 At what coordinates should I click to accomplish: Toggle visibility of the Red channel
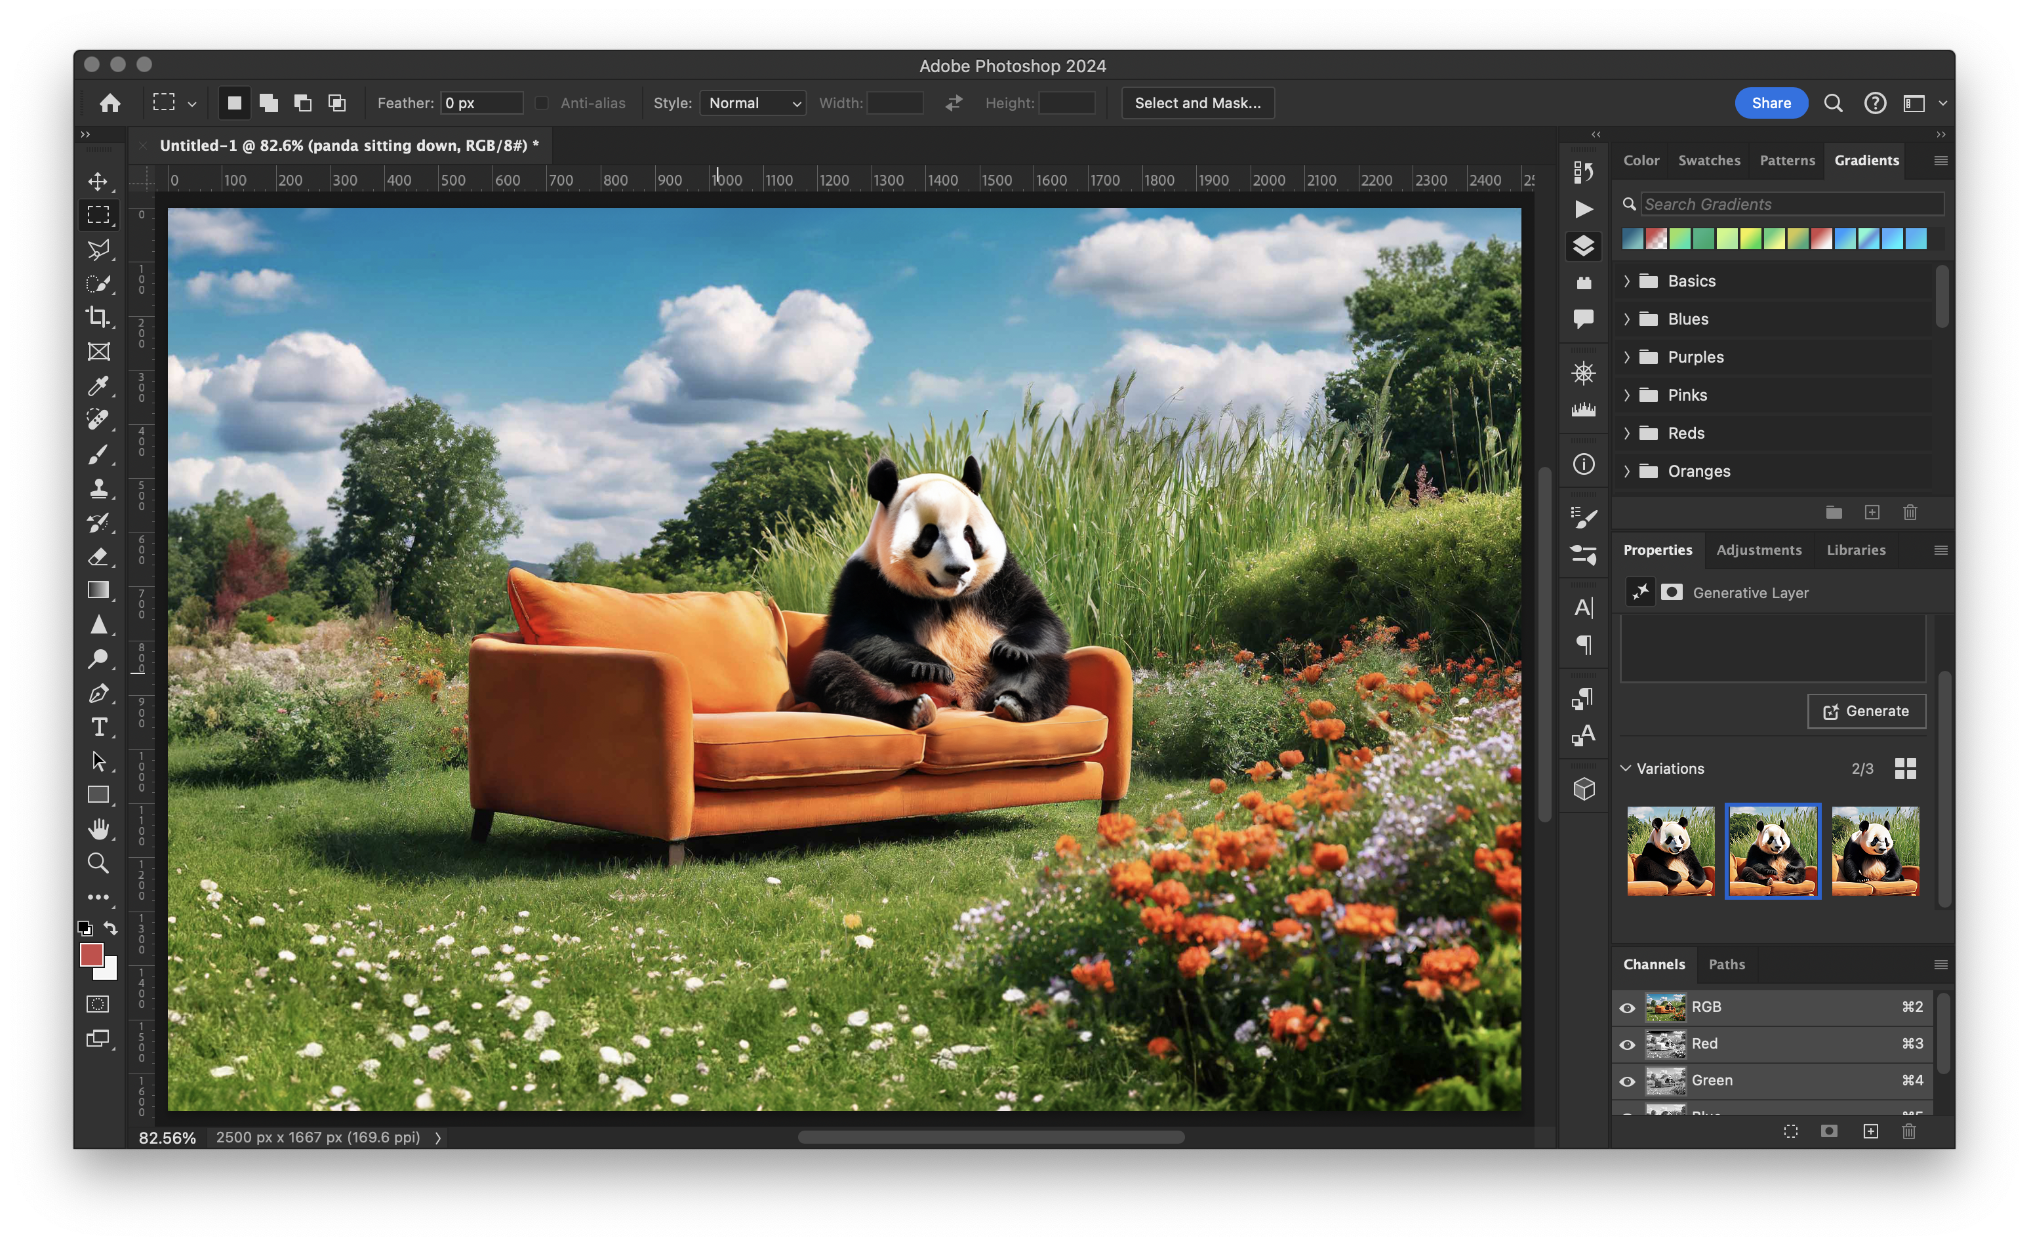[1627, 1044]
